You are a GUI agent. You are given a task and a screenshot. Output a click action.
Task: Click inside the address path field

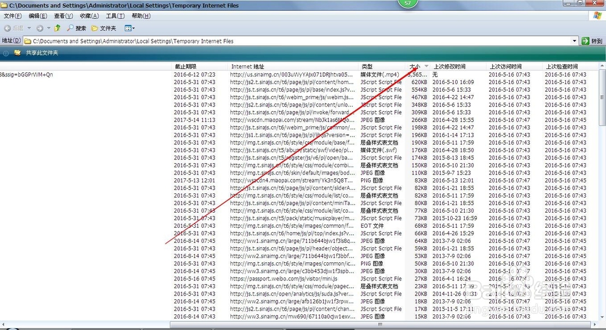click(298, 41)
